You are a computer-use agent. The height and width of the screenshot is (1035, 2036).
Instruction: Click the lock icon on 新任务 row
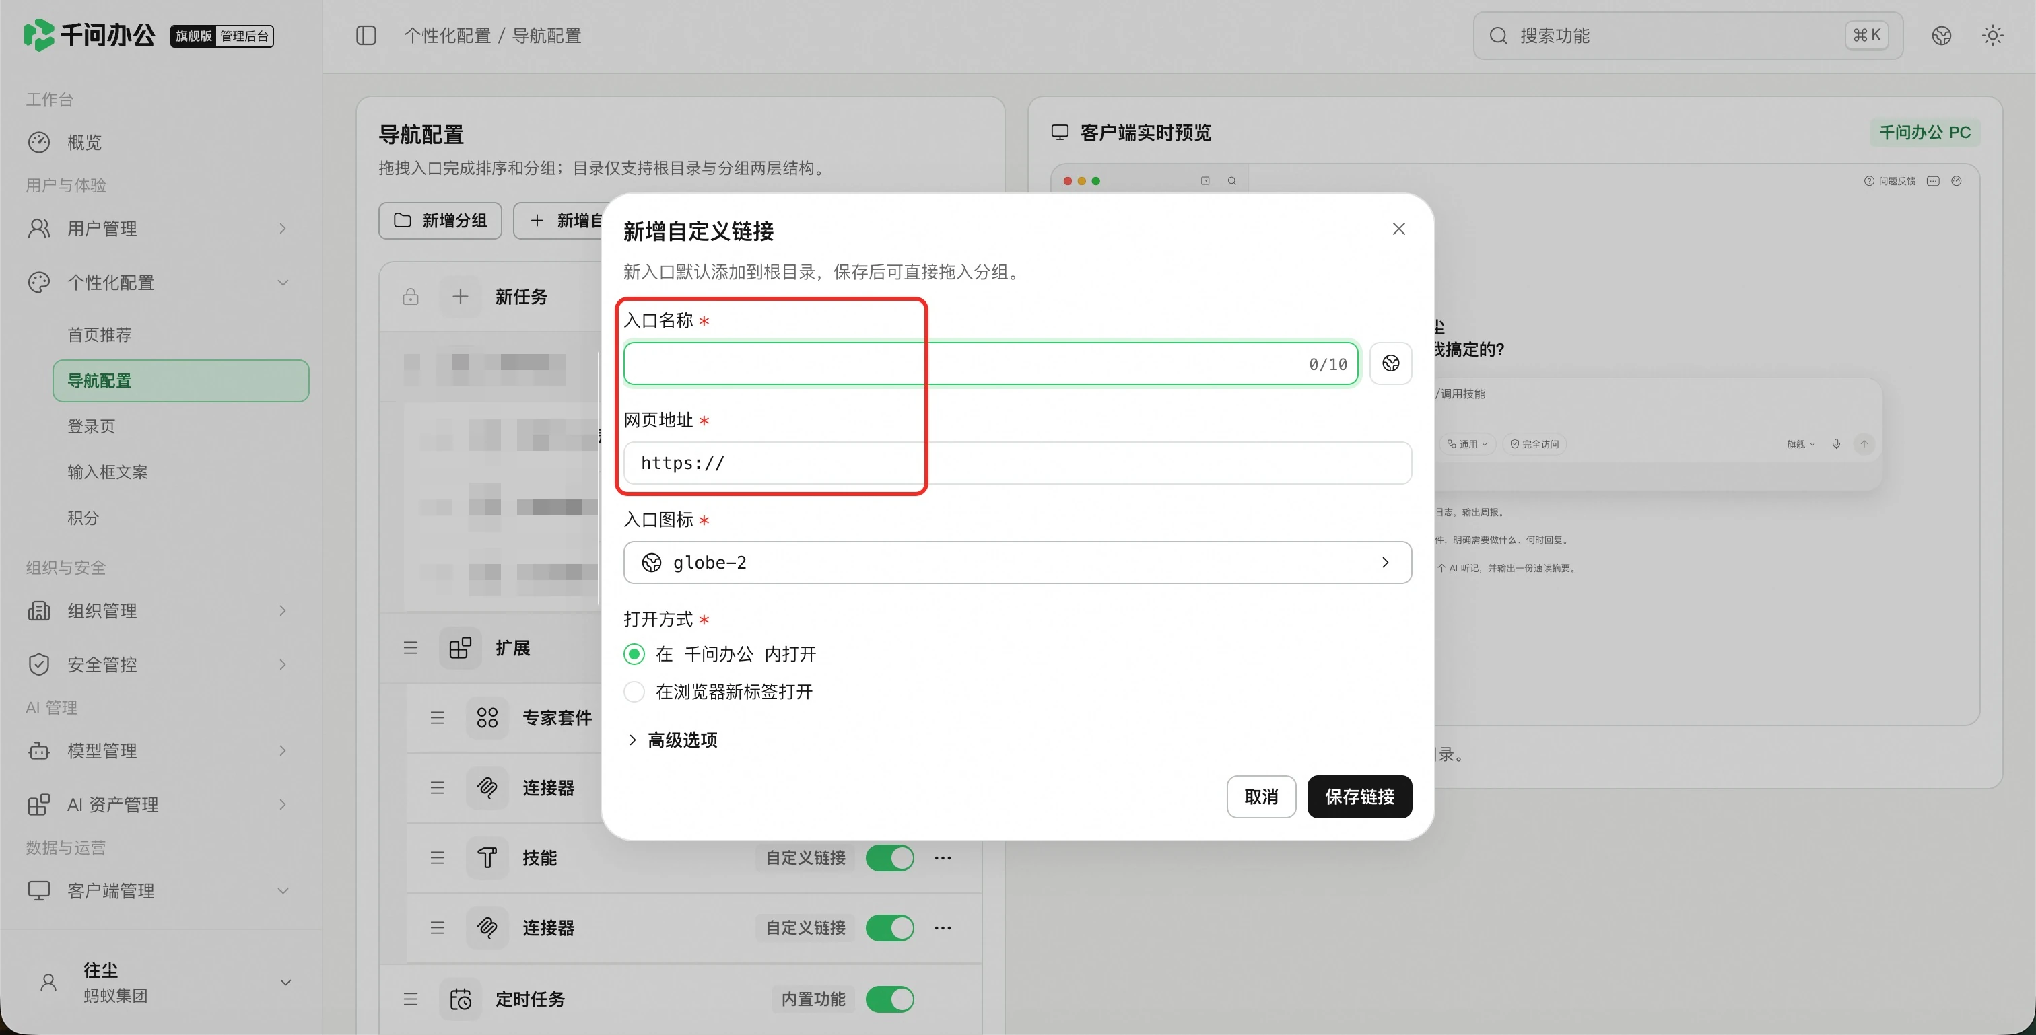coord(410,297)
